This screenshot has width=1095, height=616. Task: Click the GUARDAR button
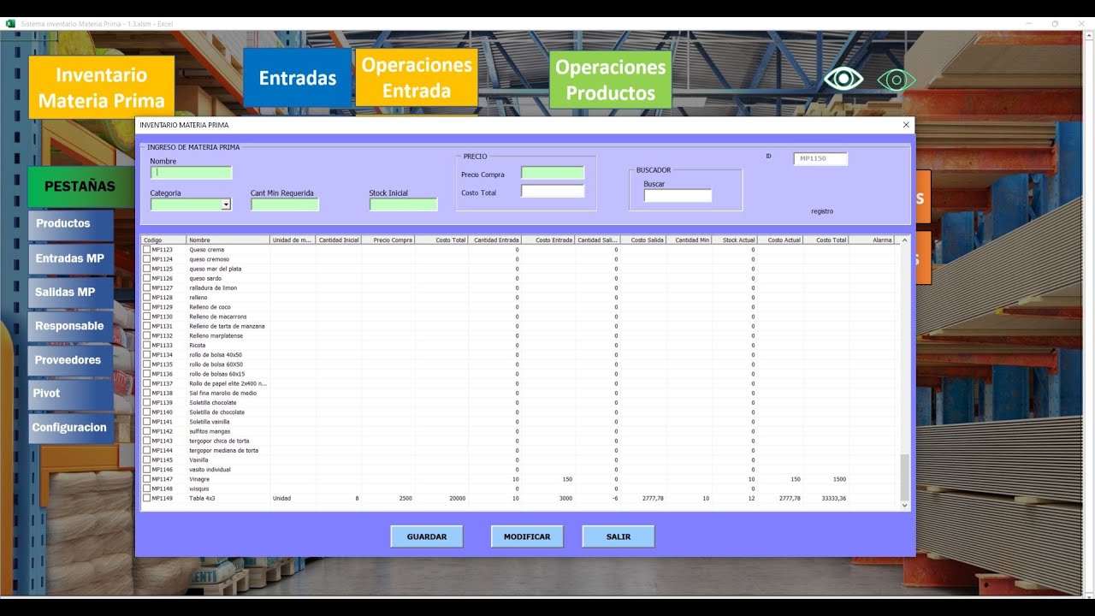point(427,536)
